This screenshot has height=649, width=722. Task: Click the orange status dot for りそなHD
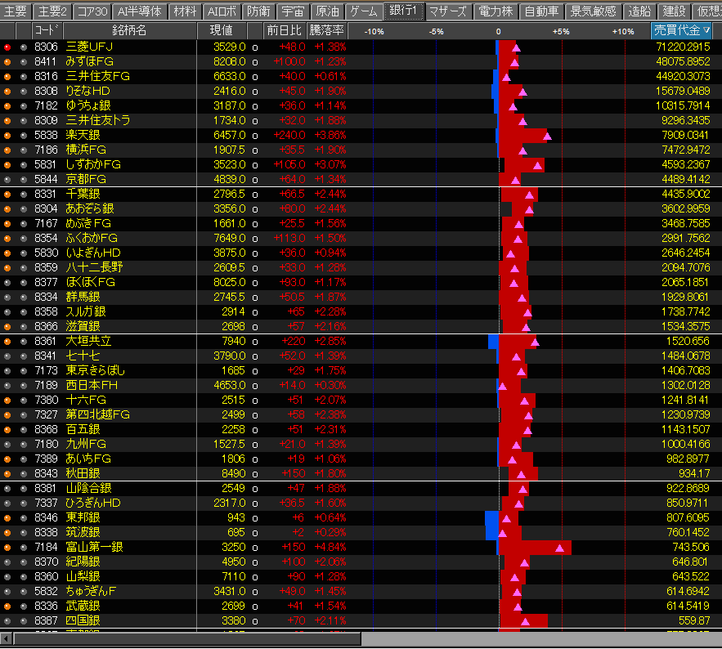click(x=7, y=91)
